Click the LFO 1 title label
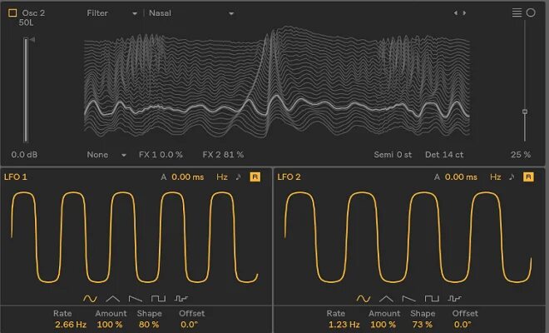The width and height of the screenshot is (549, 333). click(16, 177)
